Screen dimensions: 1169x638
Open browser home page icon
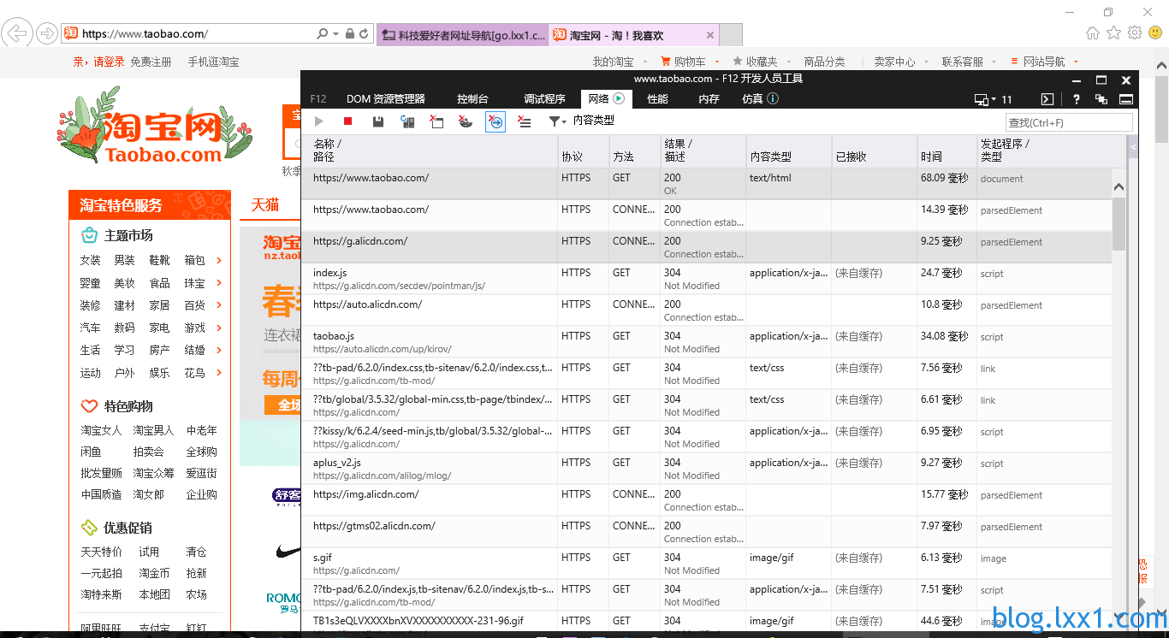click(1093, 33)
